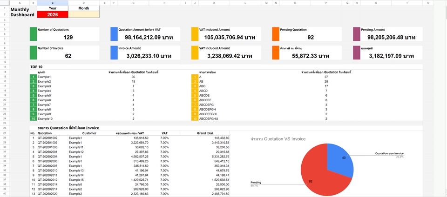The image size is (447, 197).
Task: Click the count 30 for Example1
Action: [134, 77]
